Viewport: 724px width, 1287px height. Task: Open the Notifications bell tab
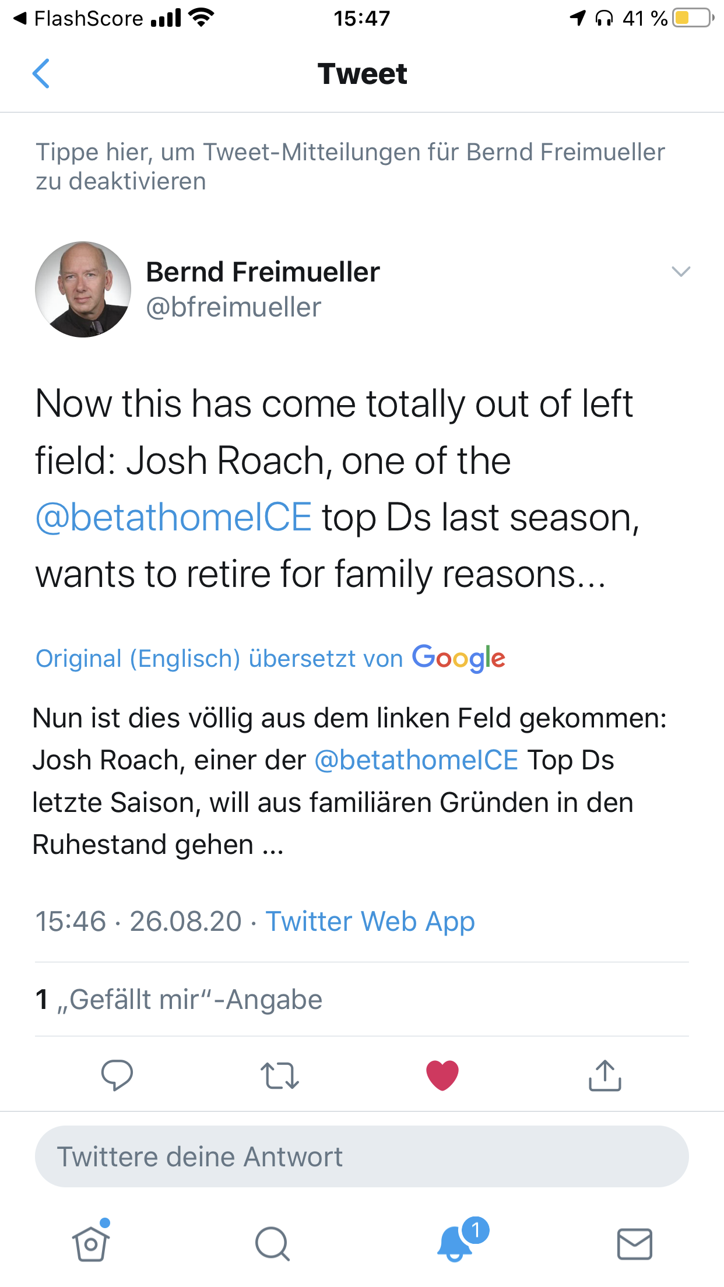point(455,1243)
